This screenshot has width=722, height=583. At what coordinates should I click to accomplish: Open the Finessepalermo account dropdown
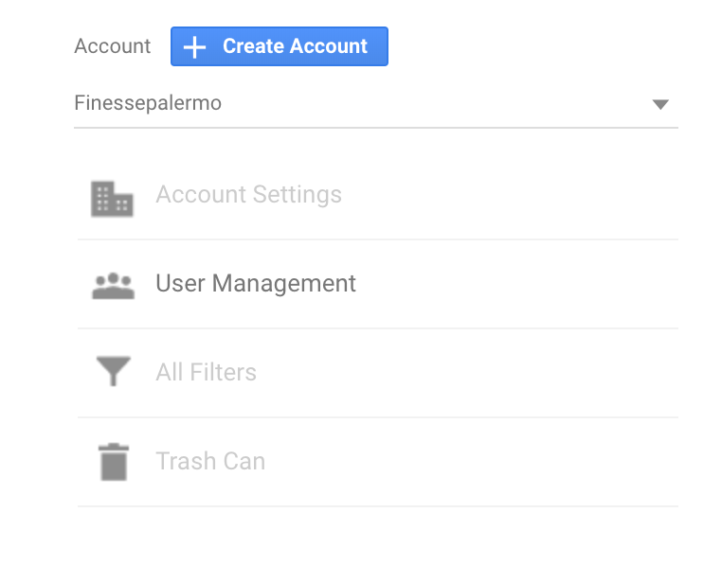point(376,104)
